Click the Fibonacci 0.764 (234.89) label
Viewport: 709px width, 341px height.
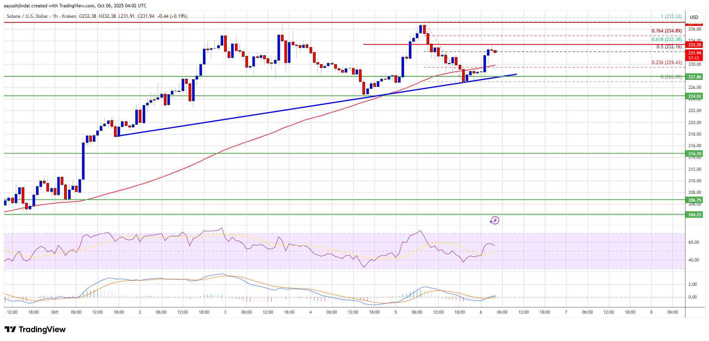(666, 31)
